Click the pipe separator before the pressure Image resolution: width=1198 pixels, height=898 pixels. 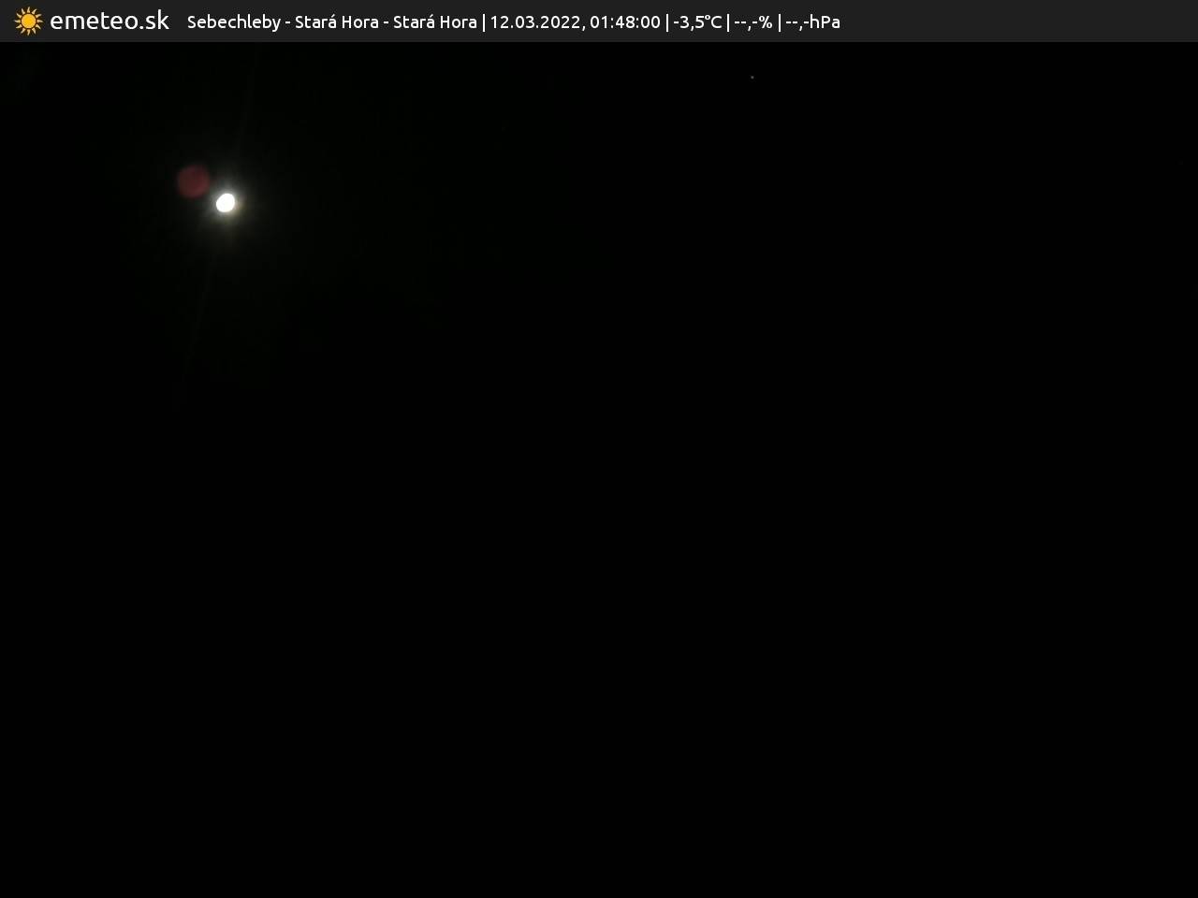779,22
